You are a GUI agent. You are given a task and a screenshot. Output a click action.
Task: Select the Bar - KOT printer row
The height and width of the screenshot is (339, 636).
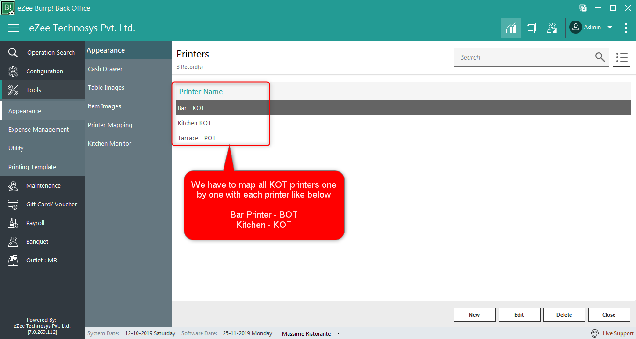coord(404,108)
